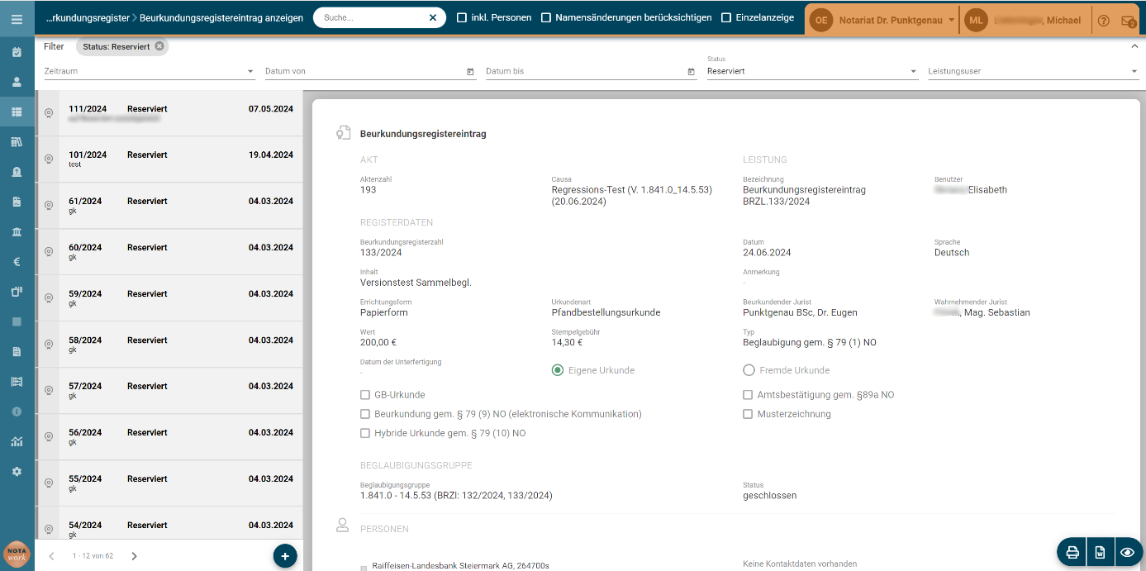Check 'Hybride Urkunde gem. § 79 (10) NO'

click(365, 433)
